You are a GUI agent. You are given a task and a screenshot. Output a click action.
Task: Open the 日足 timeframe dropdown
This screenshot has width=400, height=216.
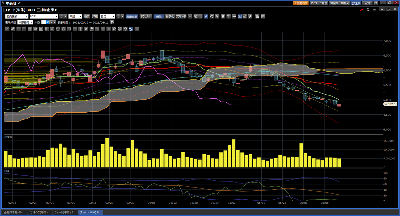click(107, 16)
